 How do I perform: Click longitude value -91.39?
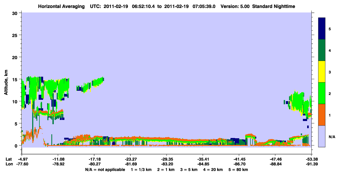tap(311, 164)
